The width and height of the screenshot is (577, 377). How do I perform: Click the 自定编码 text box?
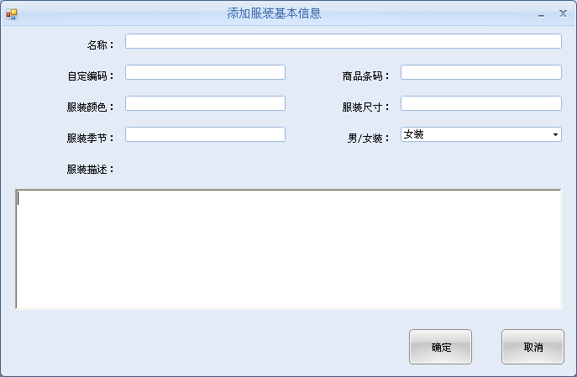coord(205,72)
